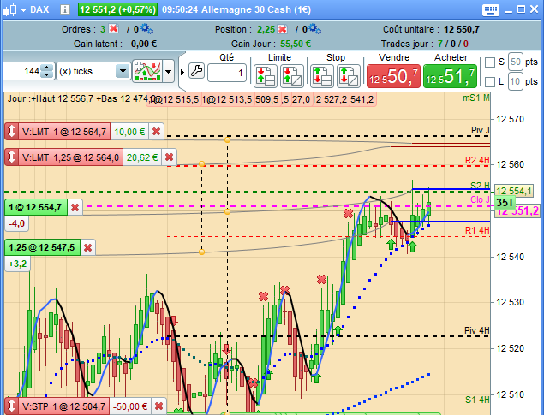
Task: Click the R2 4H resistance label
Action: (477, 160)
